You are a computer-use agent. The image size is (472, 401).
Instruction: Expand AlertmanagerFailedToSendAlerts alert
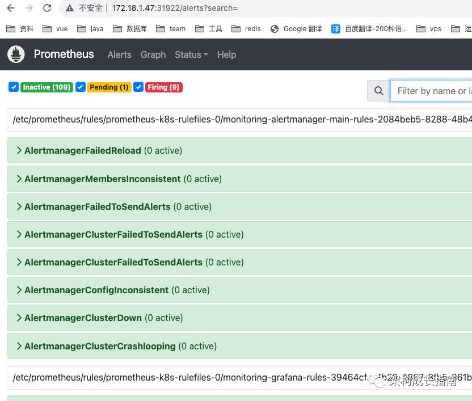pyautogui.click(x=239, y=206)
